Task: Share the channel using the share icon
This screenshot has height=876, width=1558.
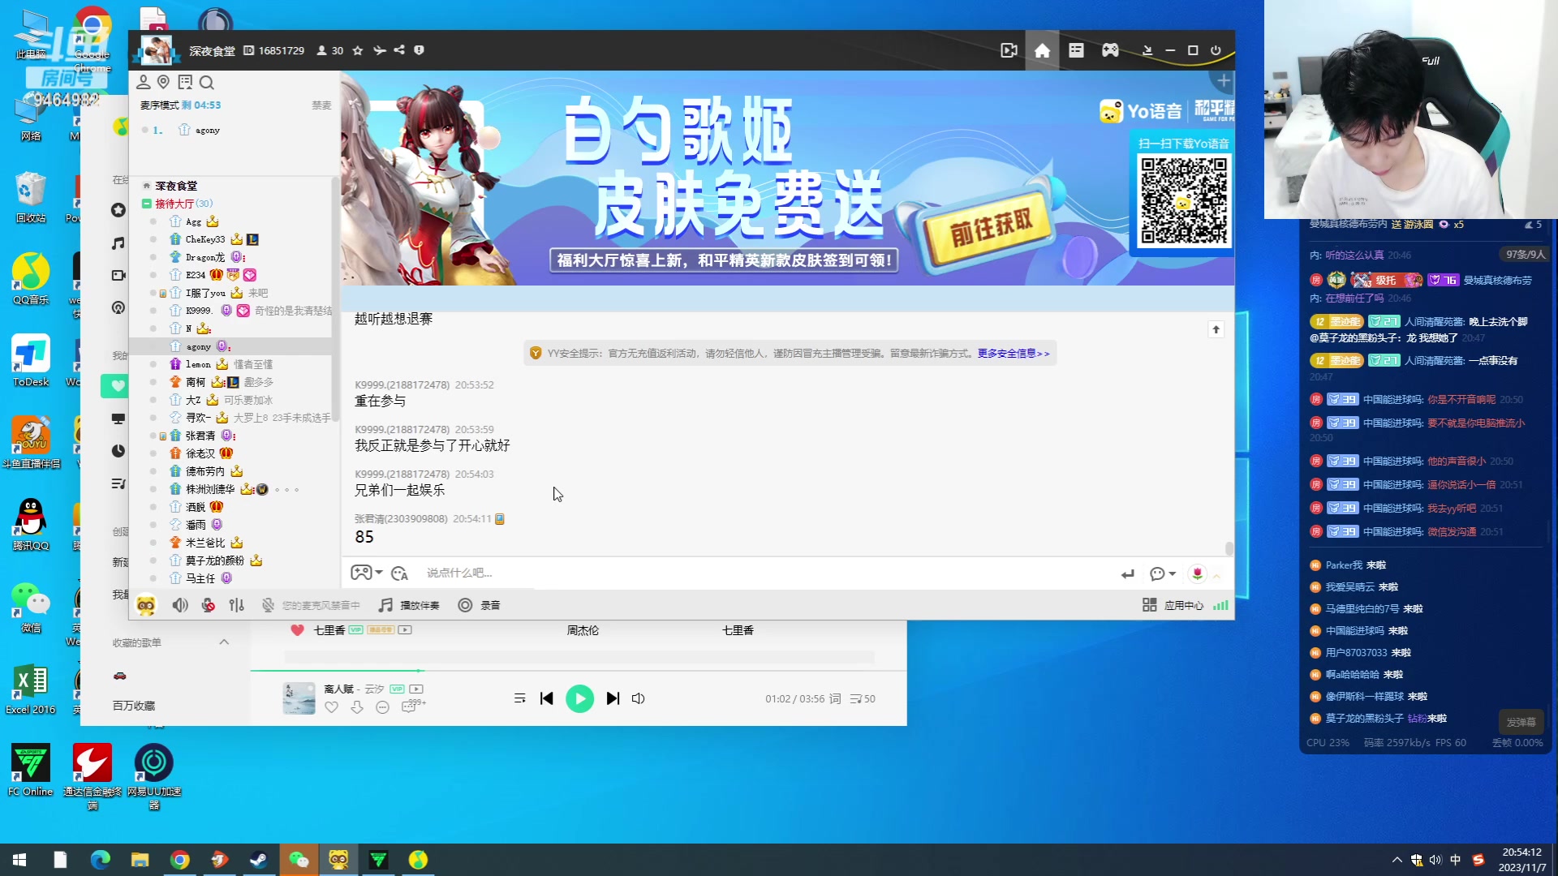Action: (x=399, y=50)
